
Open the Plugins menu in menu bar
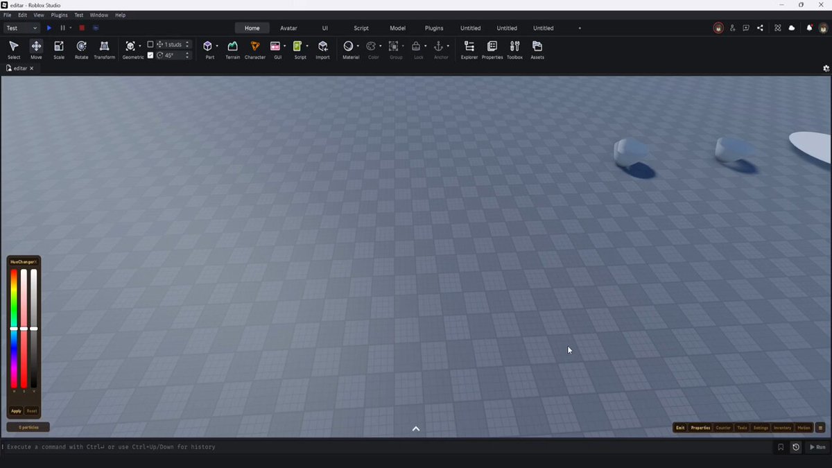point(60,15)
